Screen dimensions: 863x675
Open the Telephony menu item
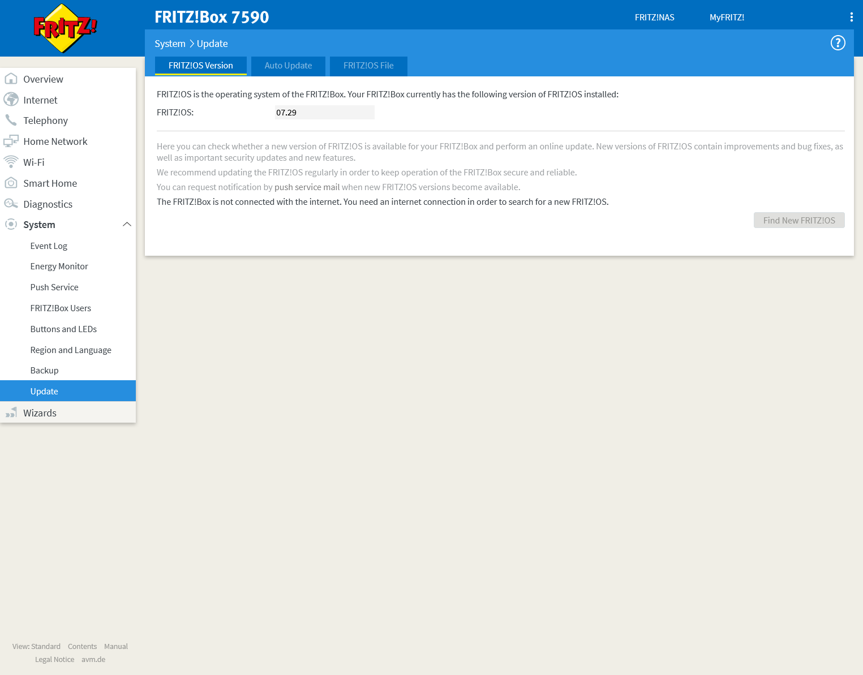click(68, 121)
